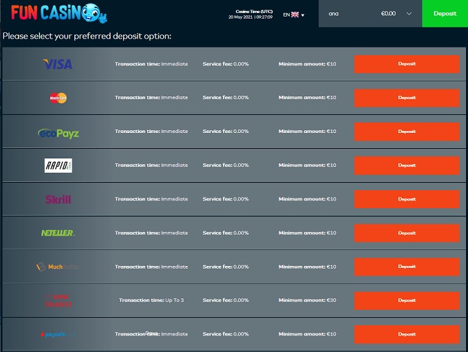Viewport: 468px width, 352px height.
Task: Click Deposit button in the Neteller row
Action: point(407,233)
